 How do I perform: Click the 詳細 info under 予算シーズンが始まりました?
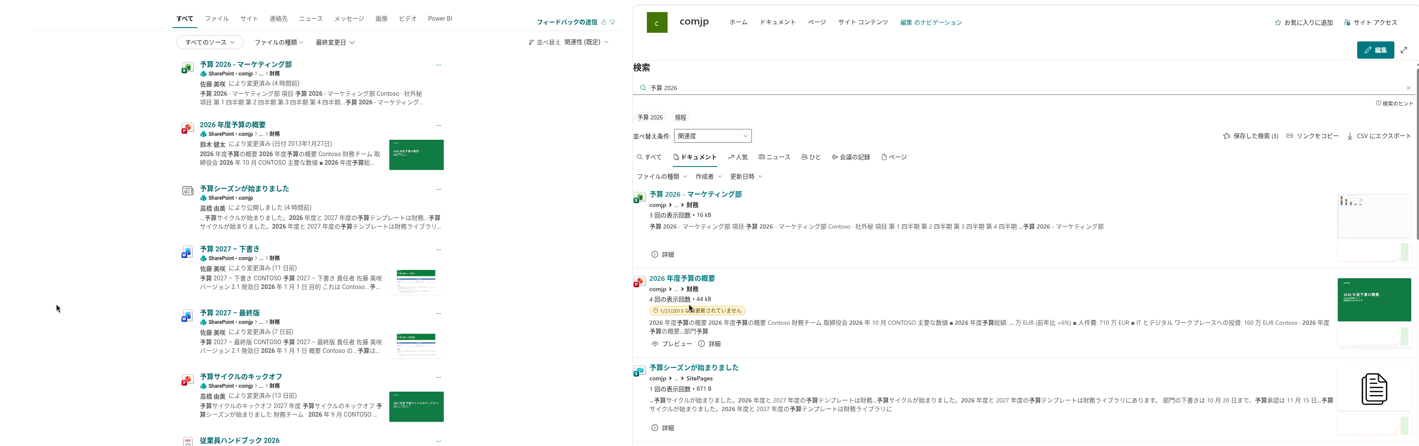point(663,428)
